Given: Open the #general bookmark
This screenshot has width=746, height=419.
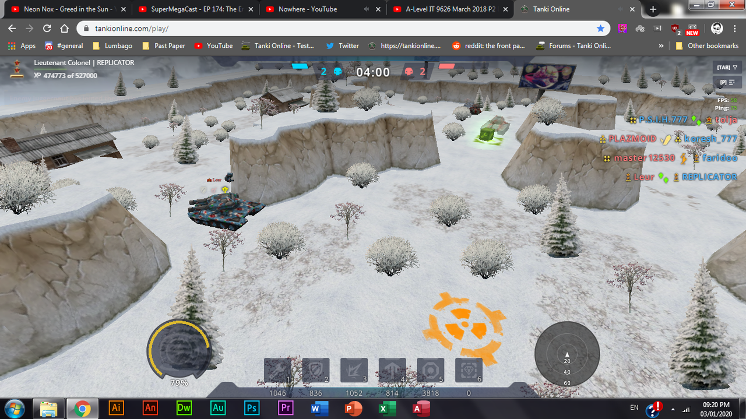Looking at the screenshot, I should [x=64, y=45].
